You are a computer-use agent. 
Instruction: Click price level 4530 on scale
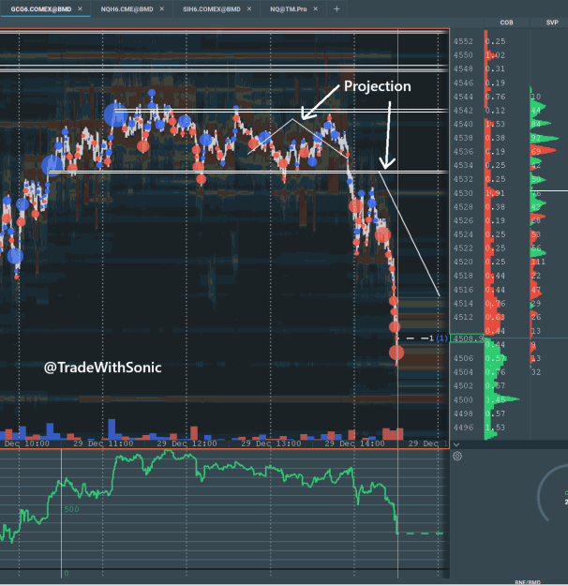pyautogui.click(x=463, y=193)
